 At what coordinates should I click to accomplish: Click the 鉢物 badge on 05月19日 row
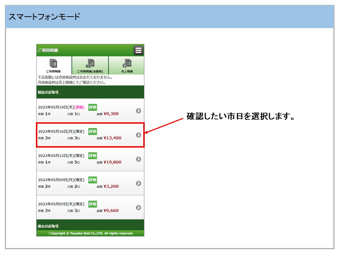click(x=92, y=107)
